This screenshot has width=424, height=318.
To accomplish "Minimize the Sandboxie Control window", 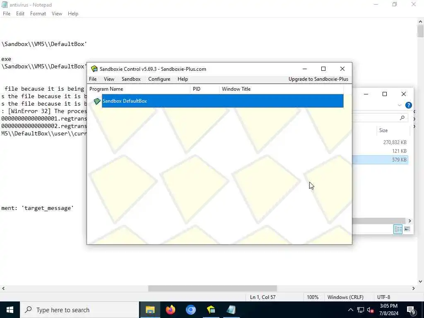I will coord(305,69).
